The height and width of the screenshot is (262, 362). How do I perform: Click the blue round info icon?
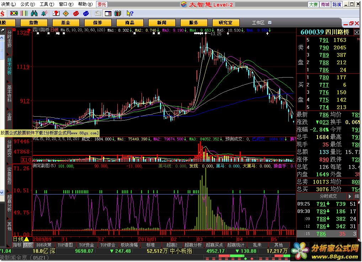86,14
